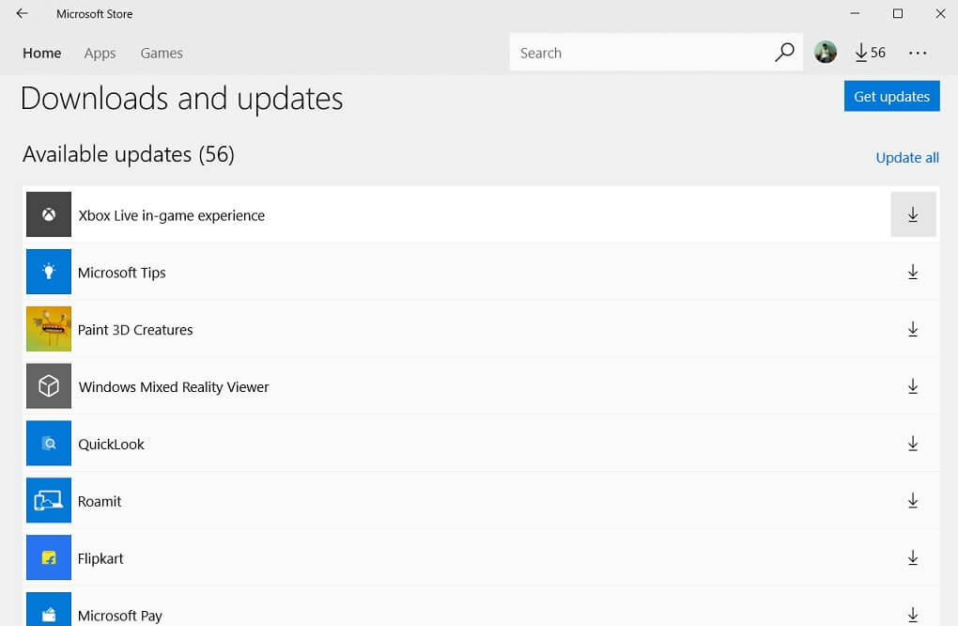
Task: Select the 'Microsoft Pay' row text
Action: tap(120, 616)
